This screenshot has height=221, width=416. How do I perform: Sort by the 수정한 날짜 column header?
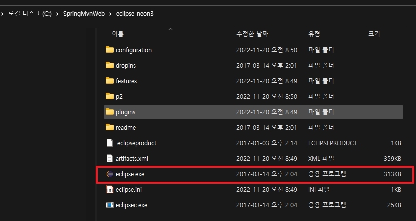tap(252, 34)
